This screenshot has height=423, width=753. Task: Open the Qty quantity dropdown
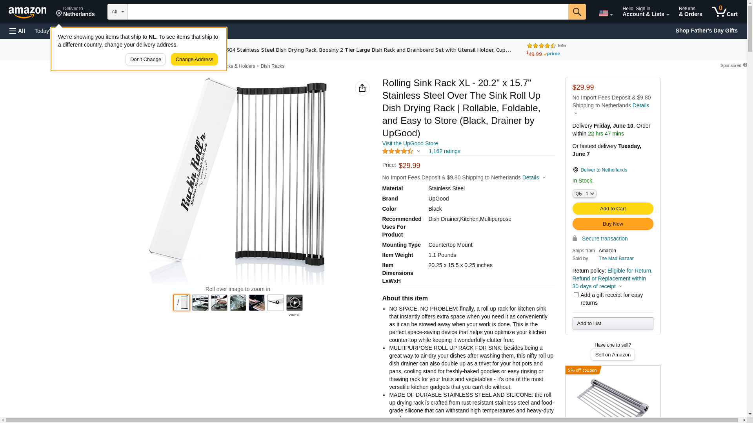click(584, 193)
